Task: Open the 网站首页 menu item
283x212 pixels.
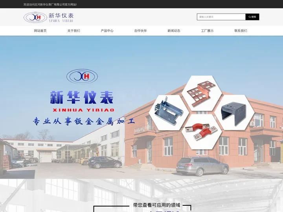Action: (40, 31)
